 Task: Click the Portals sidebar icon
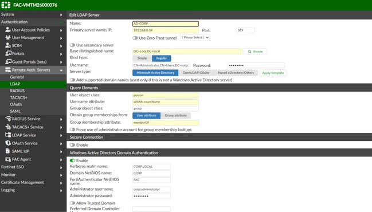click(8, 53)
